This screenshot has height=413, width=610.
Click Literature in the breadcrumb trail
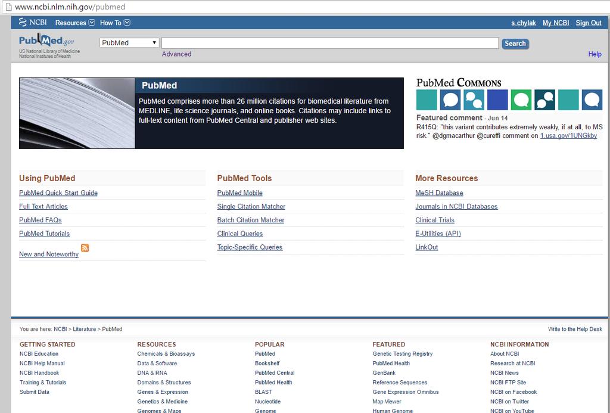tap(85, 329)
